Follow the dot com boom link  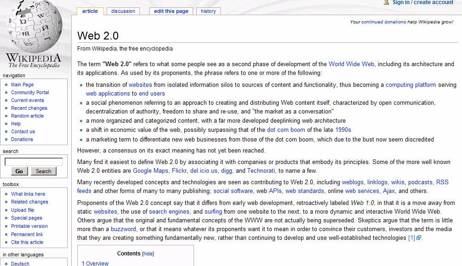286,130
